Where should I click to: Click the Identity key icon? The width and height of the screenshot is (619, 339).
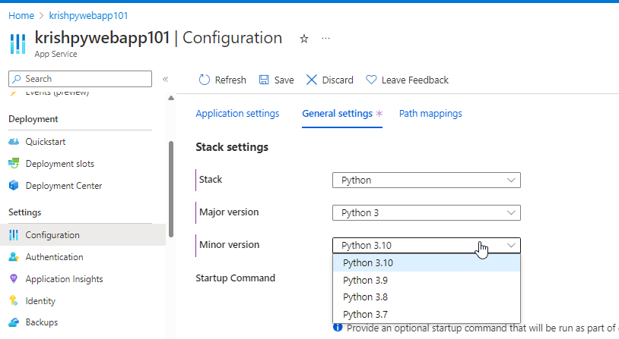pyautogui.click(x=14, y=301)
